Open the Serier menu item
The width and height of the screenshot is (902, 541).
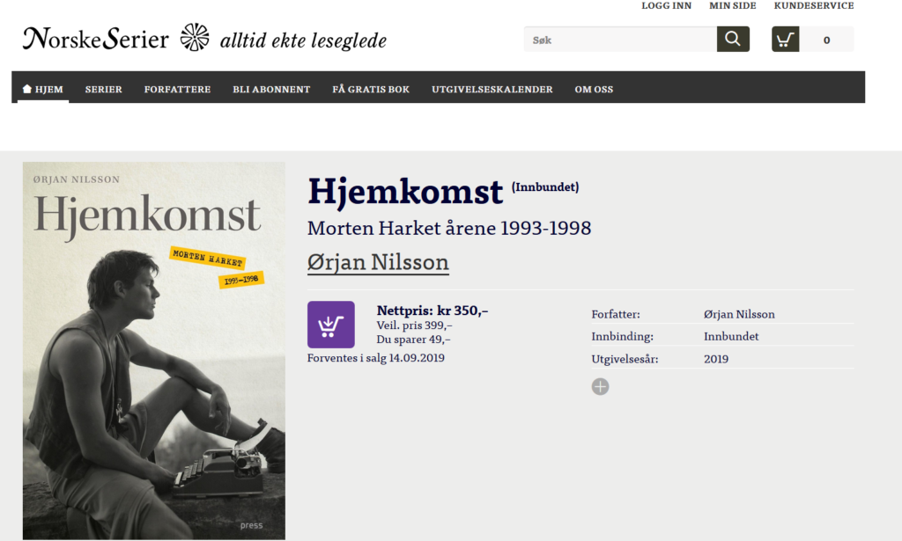point(103,89)
